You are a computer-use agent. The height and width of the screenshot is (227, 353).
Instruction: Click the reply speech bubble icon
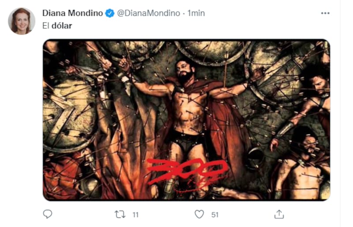48,214
